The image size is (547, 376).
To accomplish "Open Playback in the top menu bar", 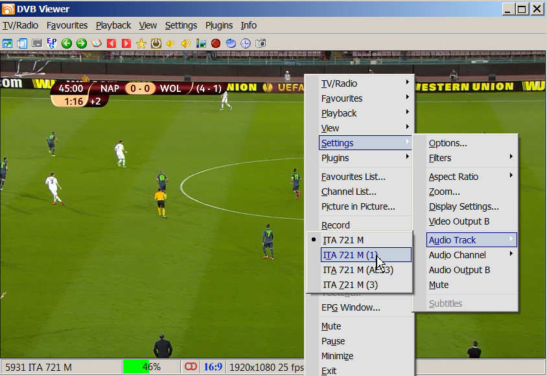I will point(113,25).
